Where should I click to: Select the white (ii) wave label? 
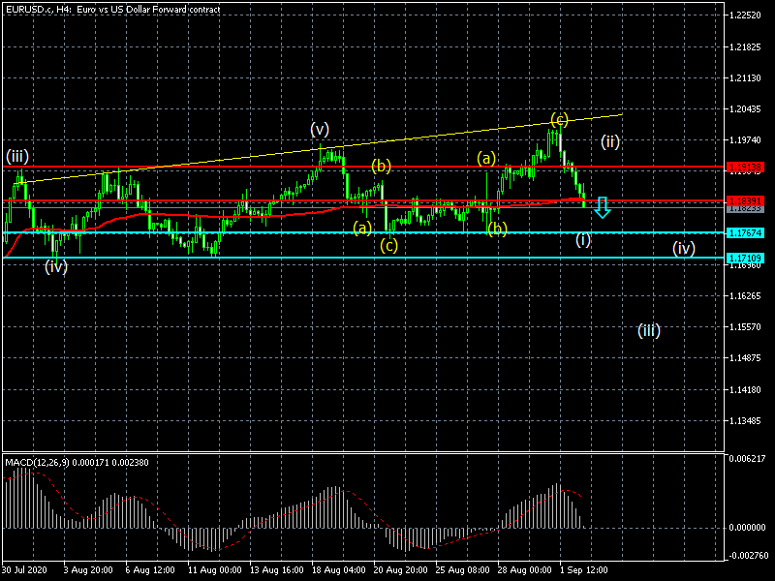(x=609, y=141)
